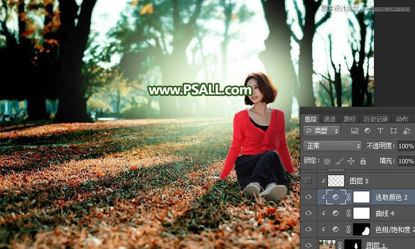
Task: Filter layers by pixel image icon
Action: pyautogui.click(x=354, y=130)
